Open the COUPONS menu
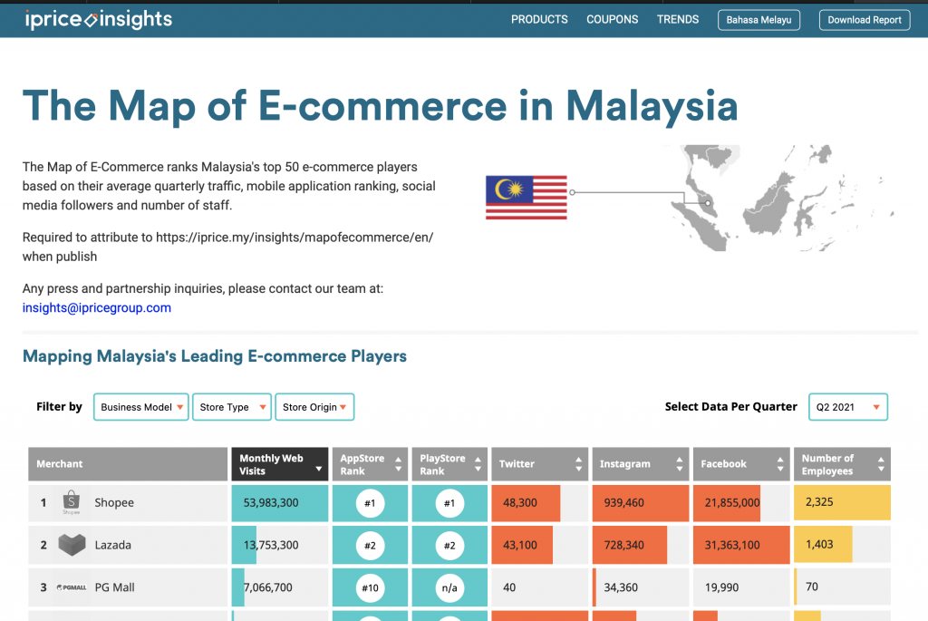Screen dimensions: 928x621 tap(612, 20)
